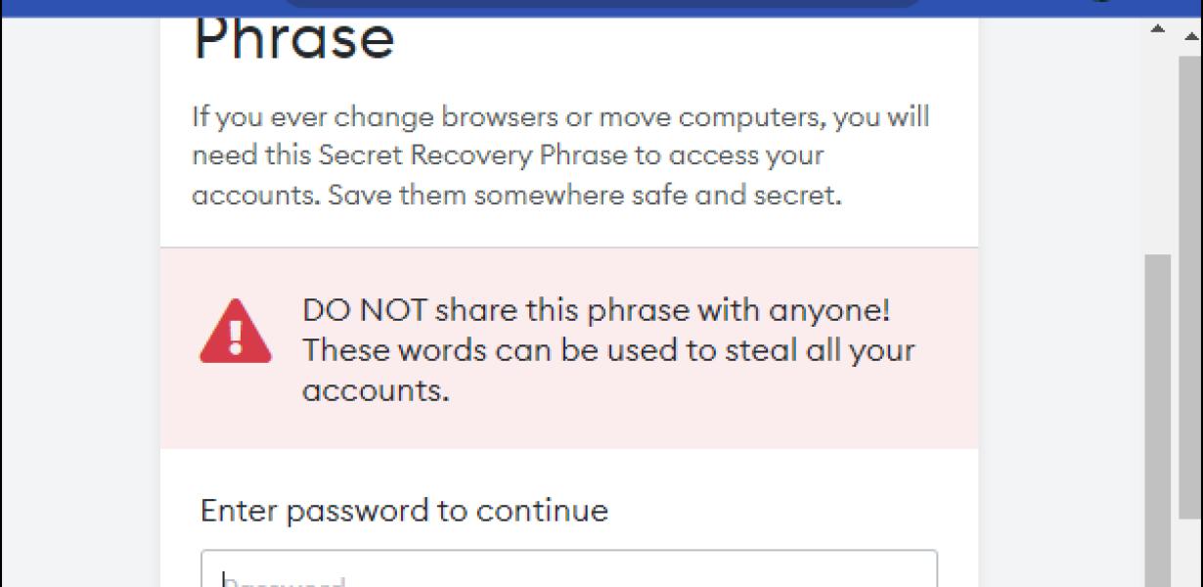Click the profile icon in the top toolbar
The height and width of the screenshot is (587, 1203).
tap(1100, 2)
